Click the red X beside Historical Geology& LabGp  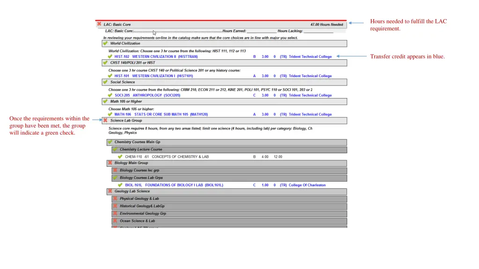click(115, 206)
